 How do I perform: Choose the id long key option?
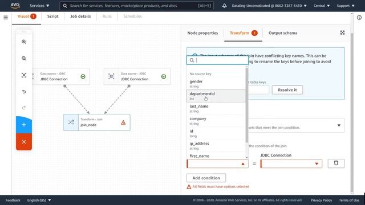[216, 133]
